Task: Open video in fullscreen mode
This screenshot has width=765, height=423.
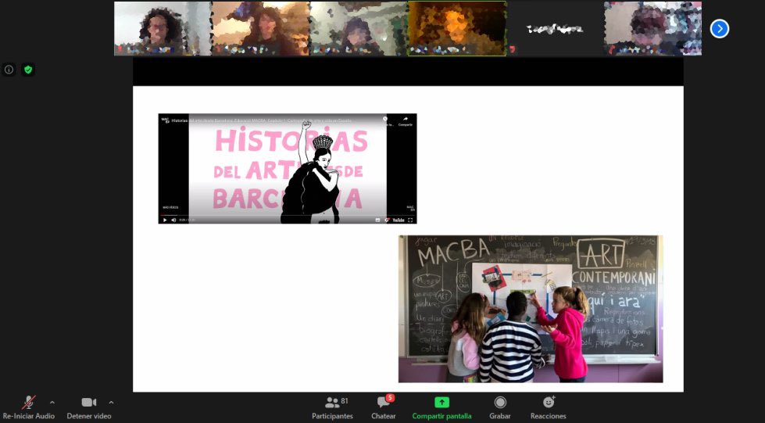Action: (x=410, y=220)
